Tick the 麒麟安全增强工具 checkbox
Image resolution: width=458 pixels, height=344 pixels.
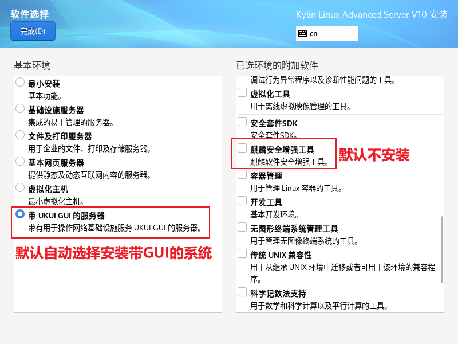(242, 148)
